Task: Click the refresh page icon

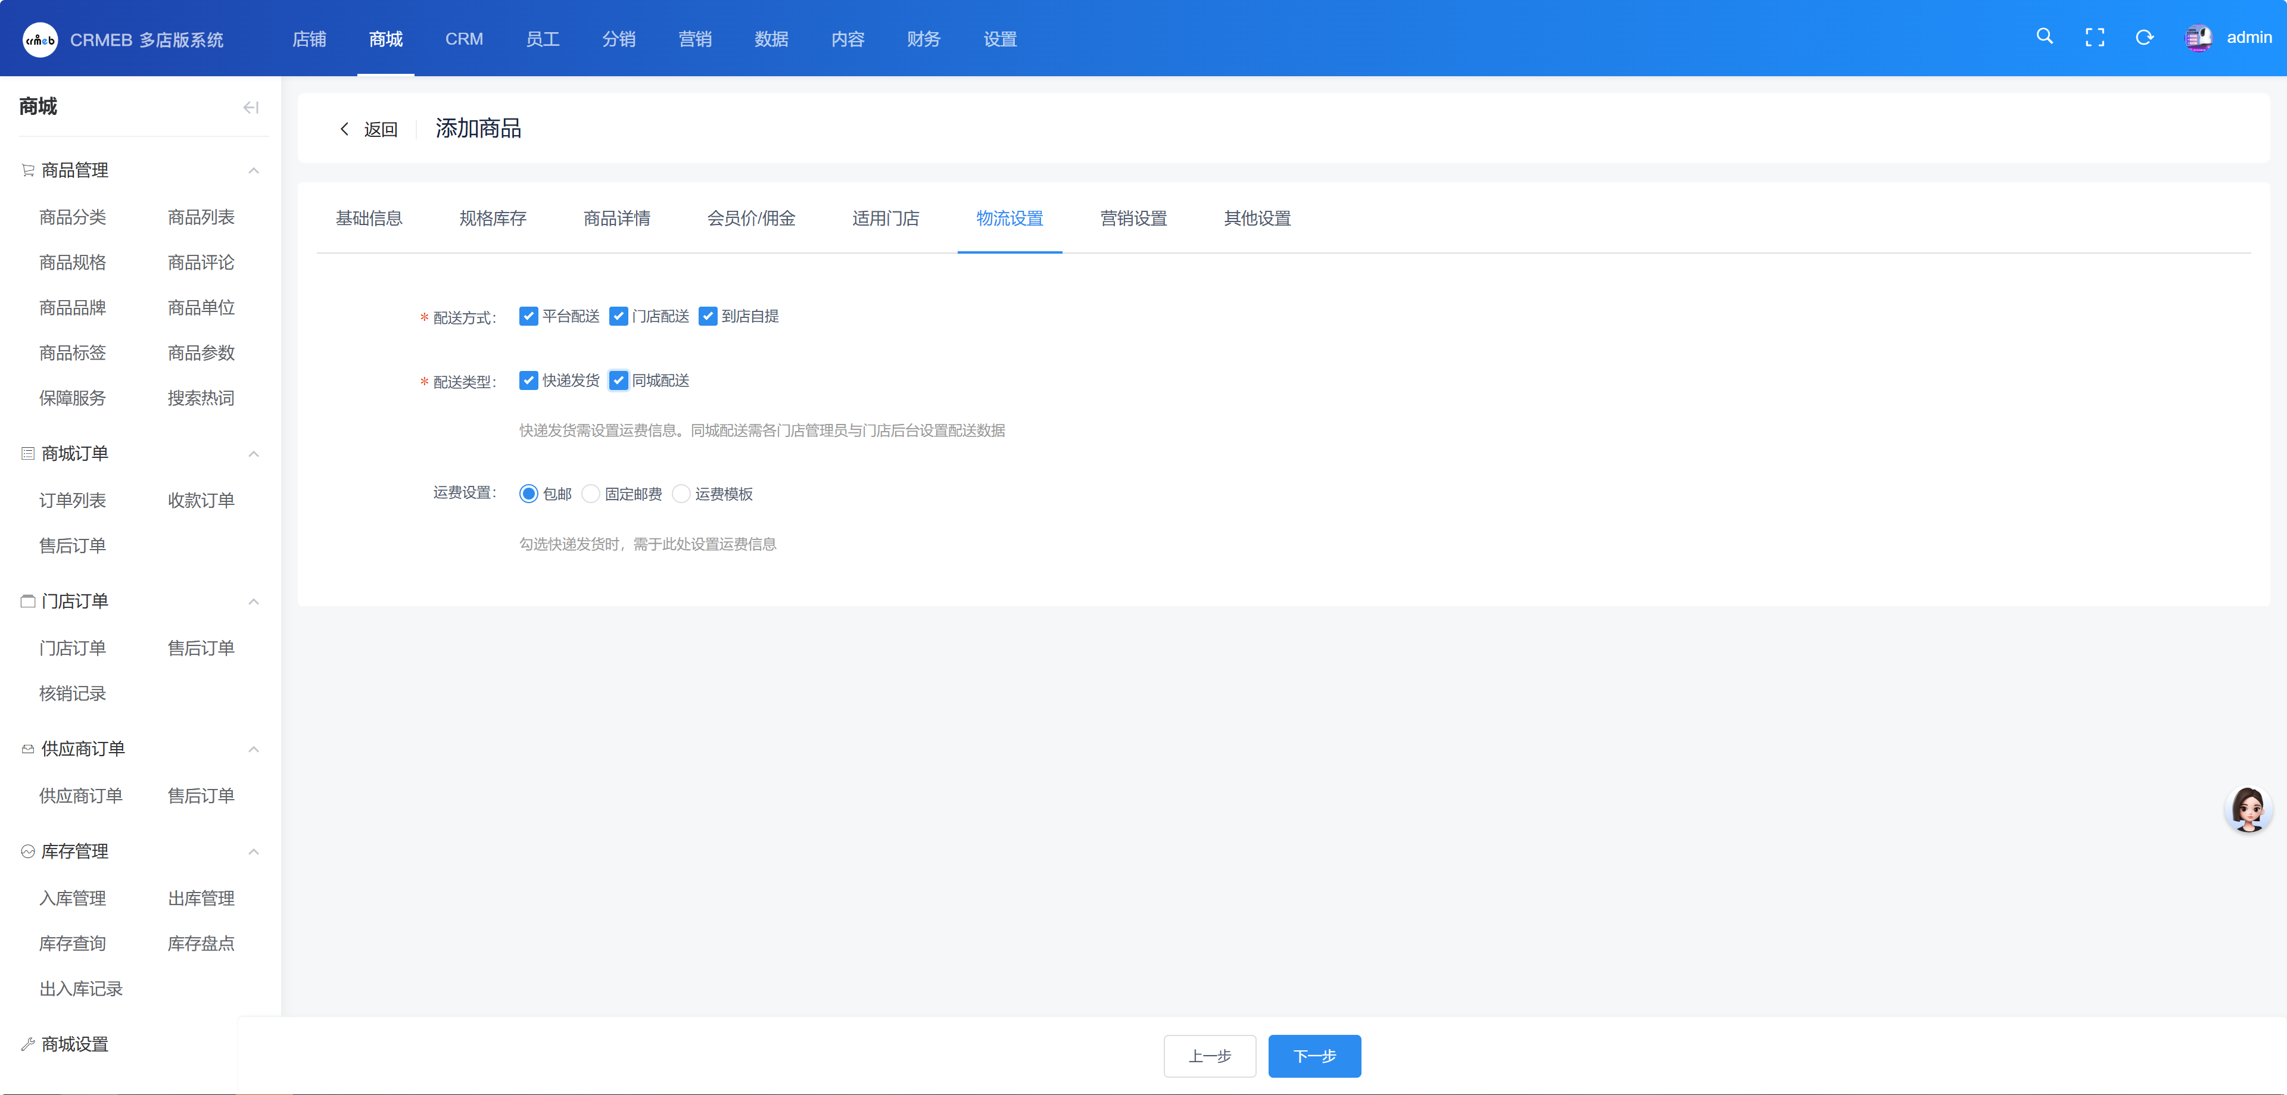Action: (x=2144, y=38)
